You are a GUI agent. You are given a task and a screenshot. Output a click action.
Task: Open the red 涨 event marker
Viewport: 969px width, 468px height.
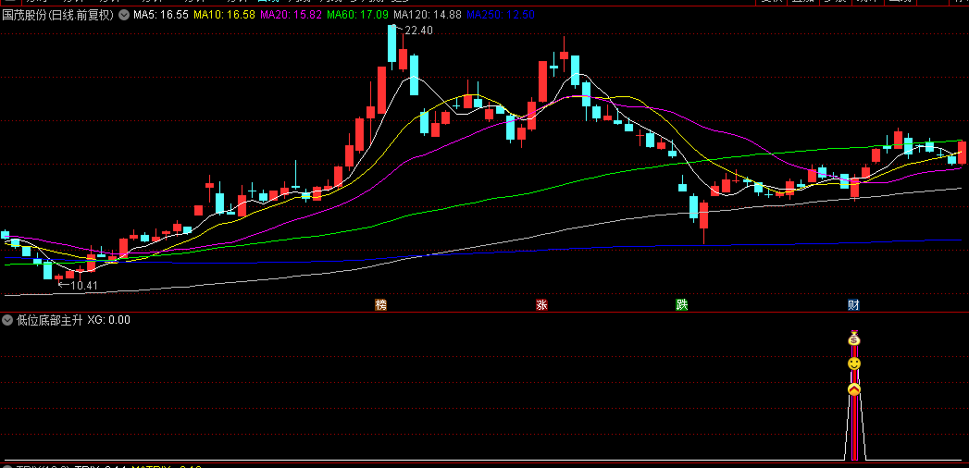[x=541, y=305]
